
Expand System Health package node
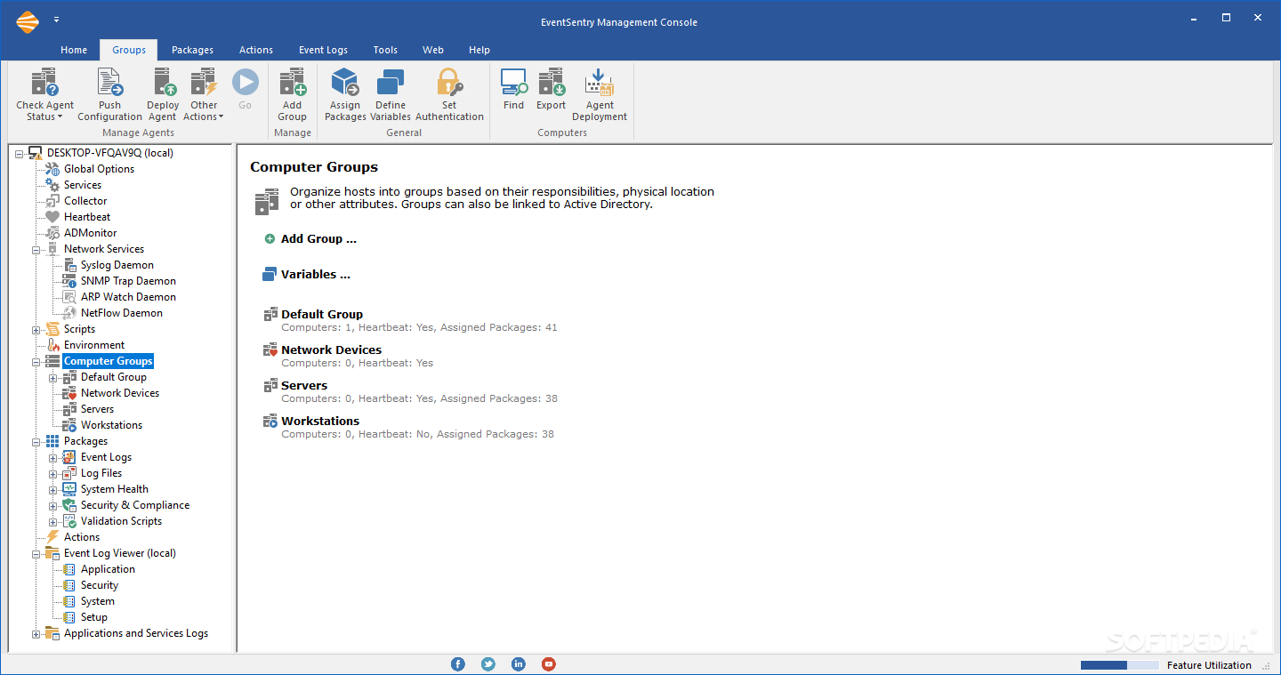tap(53, 490)
